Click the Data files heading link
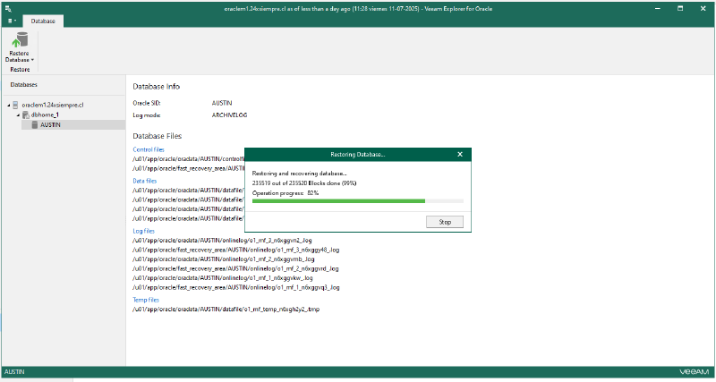716x382 pixels. pos(145,181)
